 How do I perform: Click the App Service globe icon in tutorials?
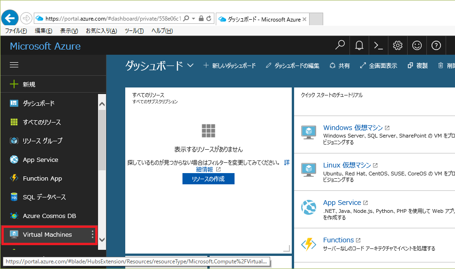click(309, 207)
